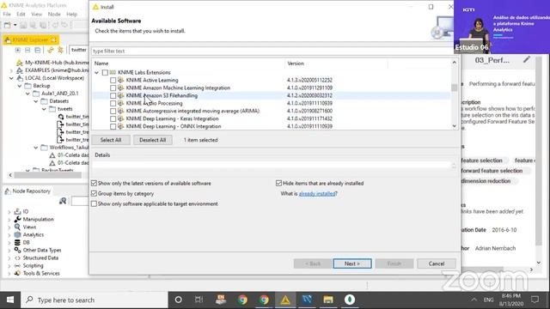The height and width of the screenshot is (309, 550).
Task: Select the Tools & Services icon
Action: pyautogui.click(x=17, y=273)
